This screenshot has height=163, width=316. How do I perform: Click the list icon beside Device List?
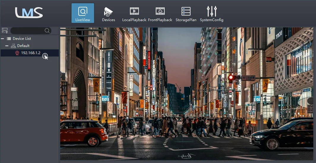(9, 39)
